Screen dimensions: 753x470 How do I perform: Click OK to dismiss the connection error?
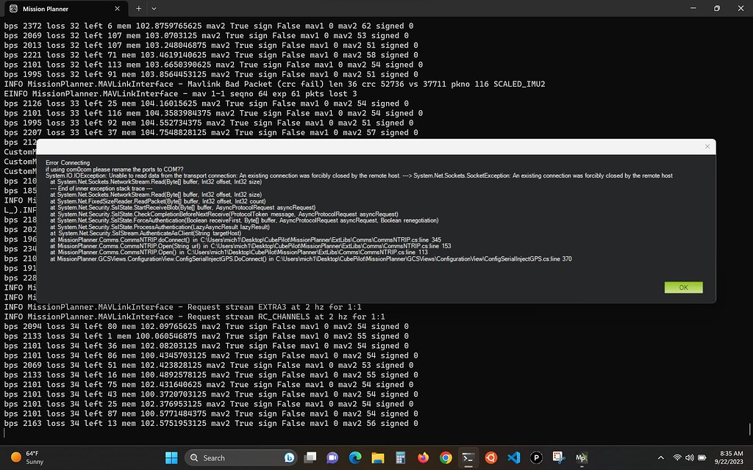[682, 287]
